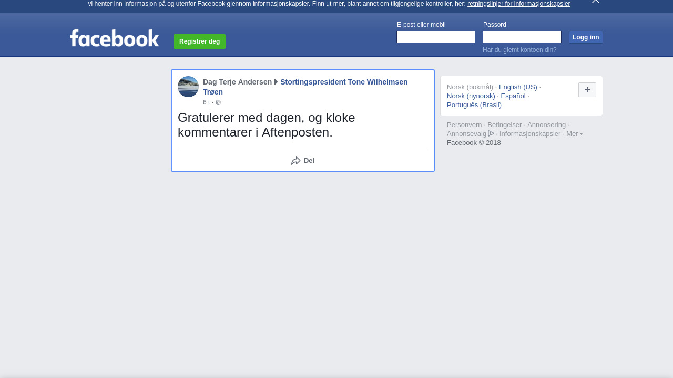Open Dag Terje Andersen's profile picture

188,87
